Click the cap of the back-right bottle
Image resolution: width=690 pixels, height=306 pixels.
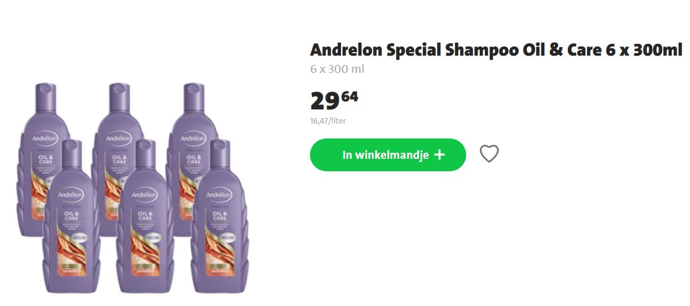click(x=193, y=97)
